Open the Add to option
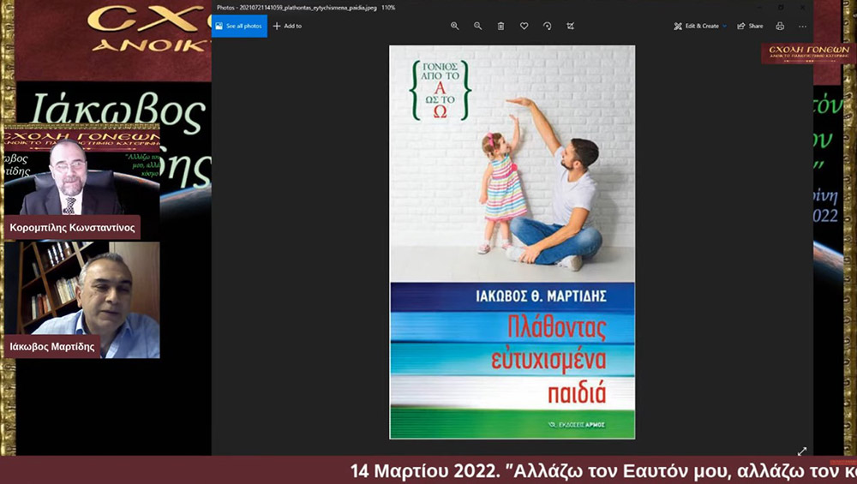Viewport: 857px width, 484px height. 287,26
